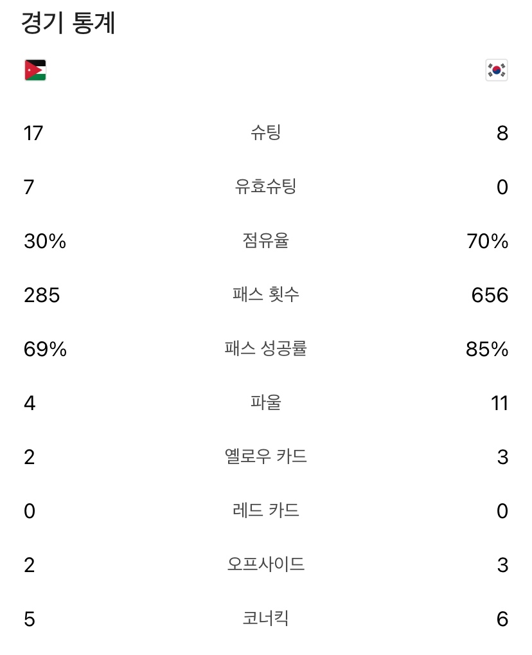Select the 파울 row label
Viewport: 532px width, 655px height.
click(266, 402)
